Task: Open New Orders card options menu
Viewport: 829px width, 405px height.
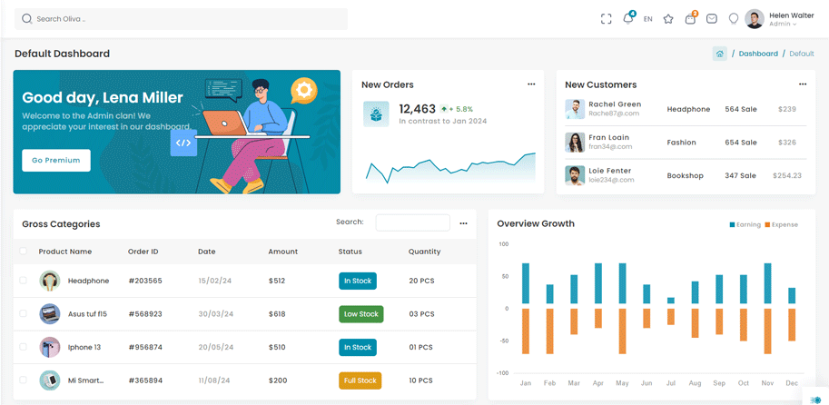Action: tap(531, 84)
